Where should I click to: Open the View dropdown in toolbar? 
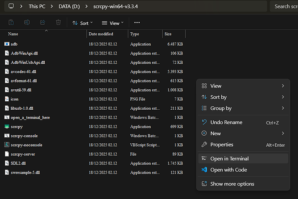(112, 23)
